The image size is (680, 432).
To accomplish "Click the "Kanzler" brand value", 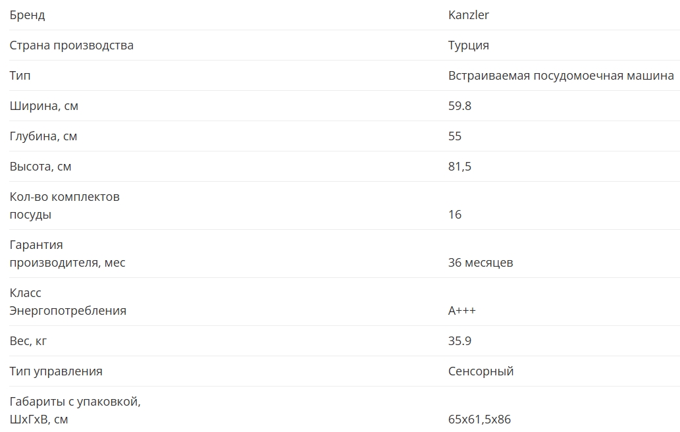I will [x=468, y=15].
